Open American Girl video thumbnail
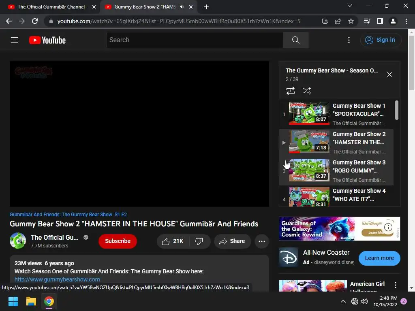Image resolution: width=415 pixels, height=311 pixels. [x=313, y=286]
